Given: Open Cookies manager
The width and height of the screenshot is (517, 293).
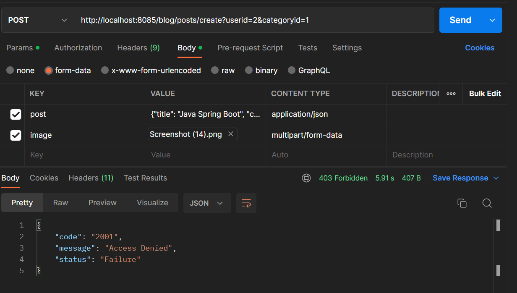Looking at the screenshot, I should 480,47.
